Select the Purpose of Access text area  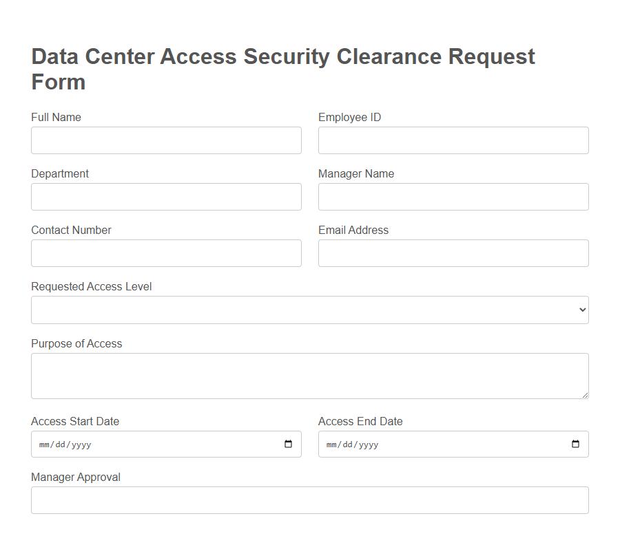pos(310,376)
